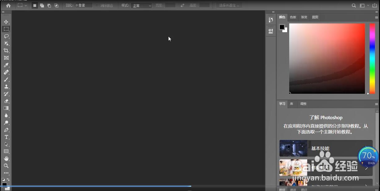Screen dimensions: 380x191
Task: Expand the toolbar double-arrow at top left
Action: [x=3, y=12]
